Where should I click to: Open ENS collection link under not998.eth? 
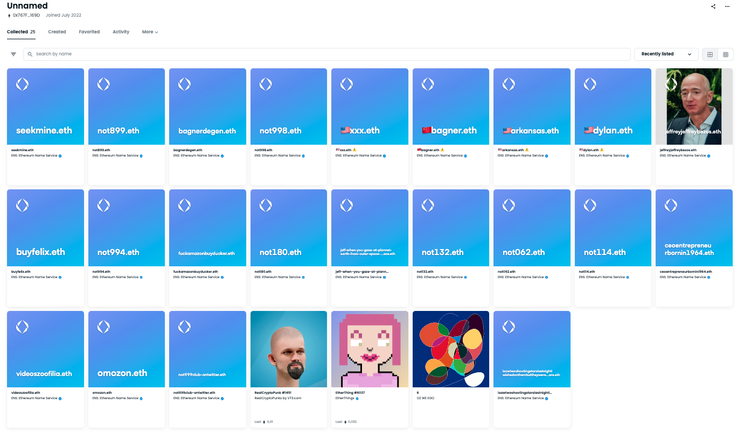(x=277, y=155)
